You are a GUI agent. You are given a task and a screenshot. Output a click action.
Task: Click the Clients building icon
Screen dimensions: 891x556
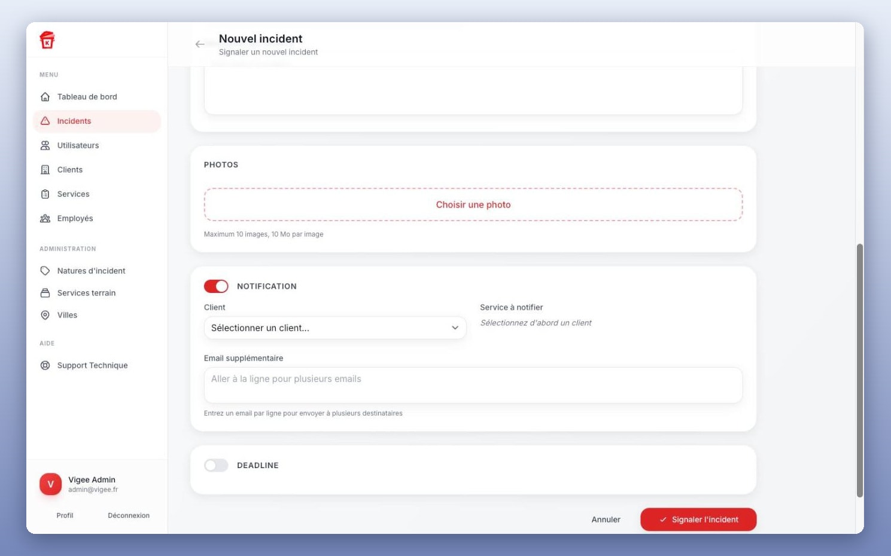45,170
